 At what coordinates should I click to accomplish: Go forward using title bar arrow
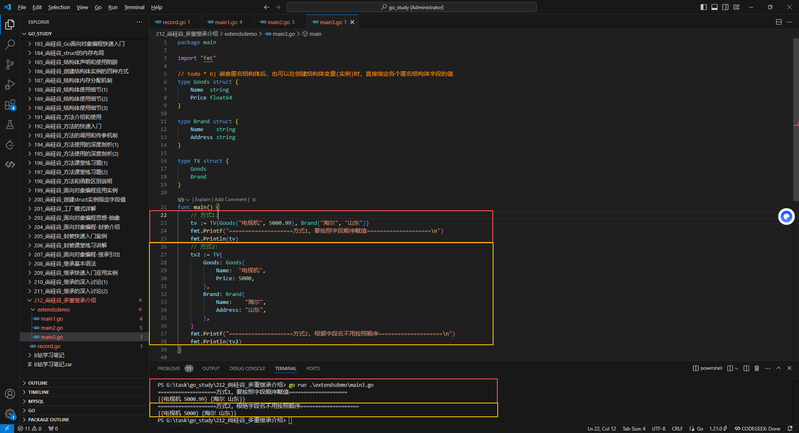[x=278, y=7]
